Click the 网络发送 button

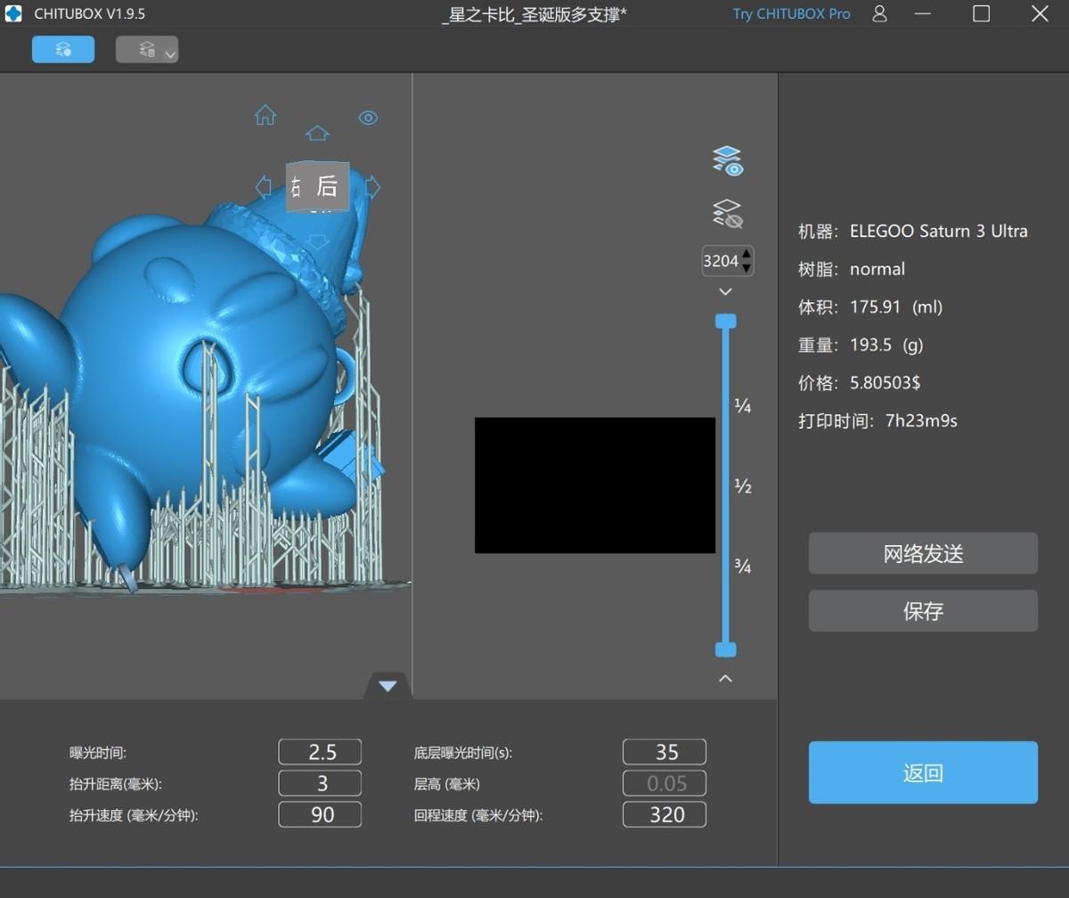click(x=923, y=553)
